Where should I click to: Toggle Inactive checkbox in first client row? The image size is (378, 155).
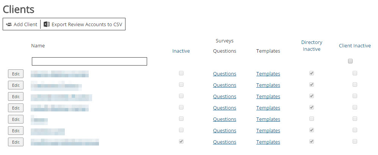coord(181,73)
